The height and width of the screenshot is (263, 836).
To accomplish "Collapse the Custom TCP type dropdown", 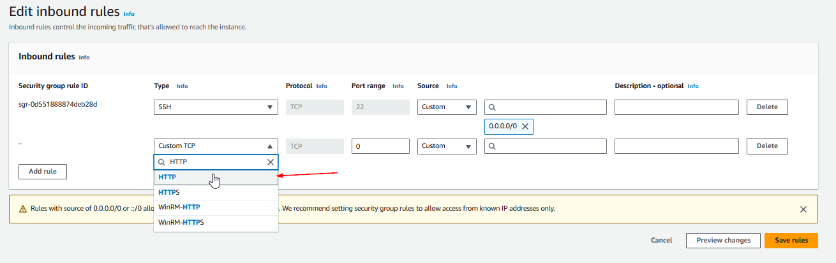I will point(216,146).
